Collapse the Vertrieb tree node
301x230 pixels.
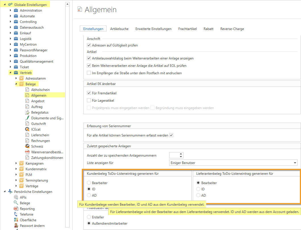pos(11,73)
